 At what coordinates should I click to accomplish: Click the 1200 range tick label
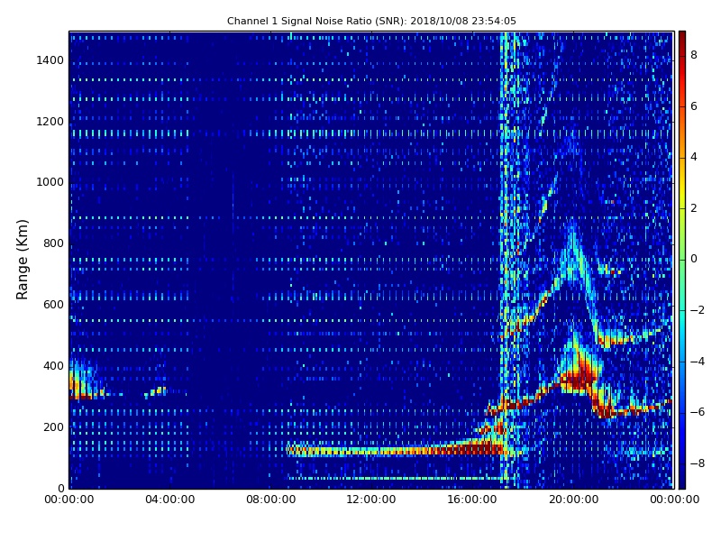pyautogui.click(x=50, y=122)
